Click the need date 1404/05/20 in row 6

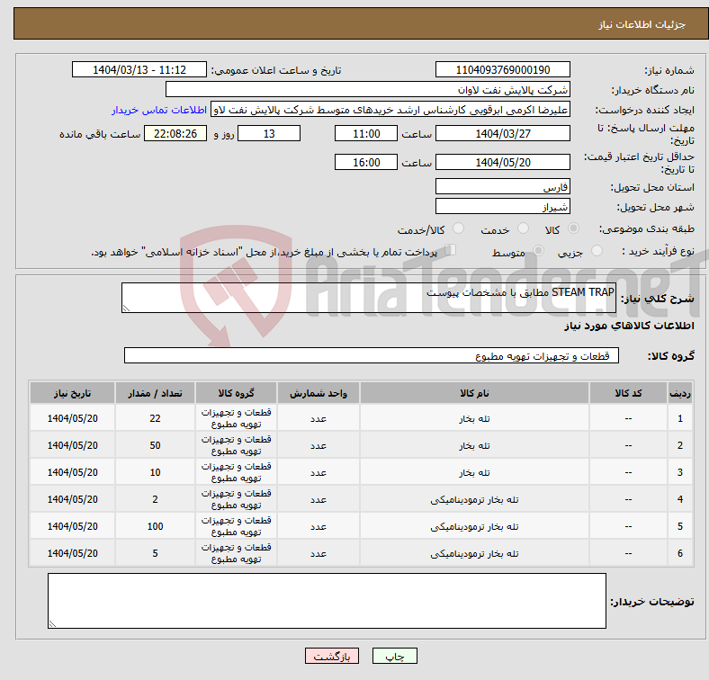[72, 553]
